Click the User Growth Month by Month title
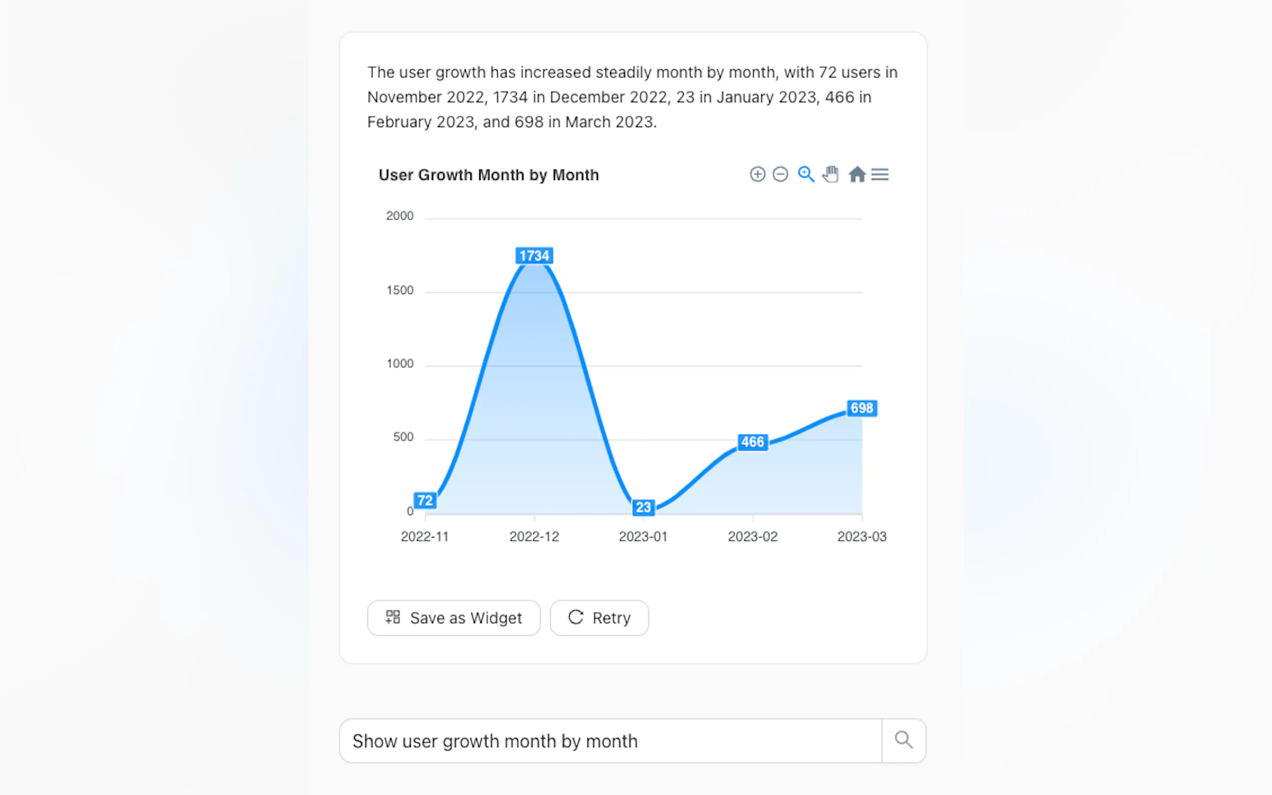Viewport: 1272px width, 795px height. (488, 175)
